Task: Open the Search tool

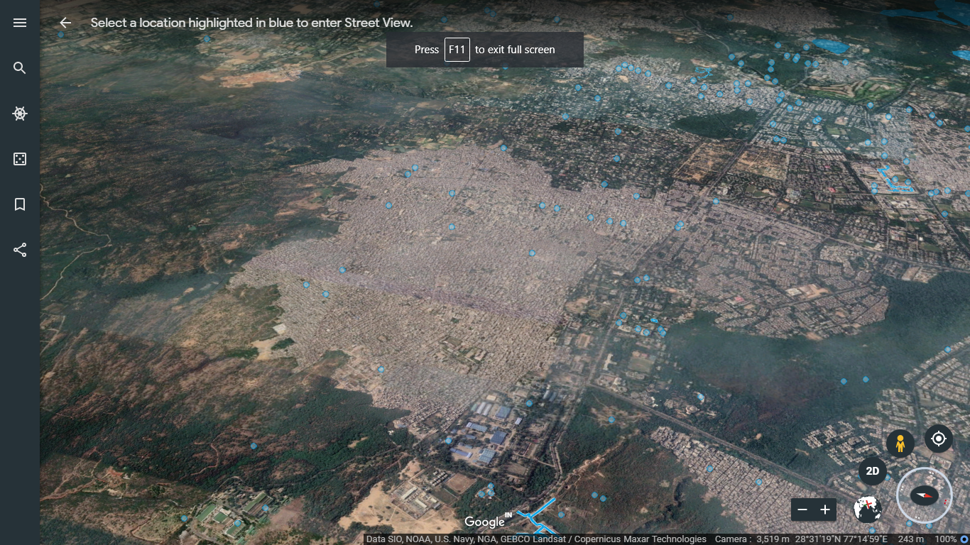Action: [20, 68]
